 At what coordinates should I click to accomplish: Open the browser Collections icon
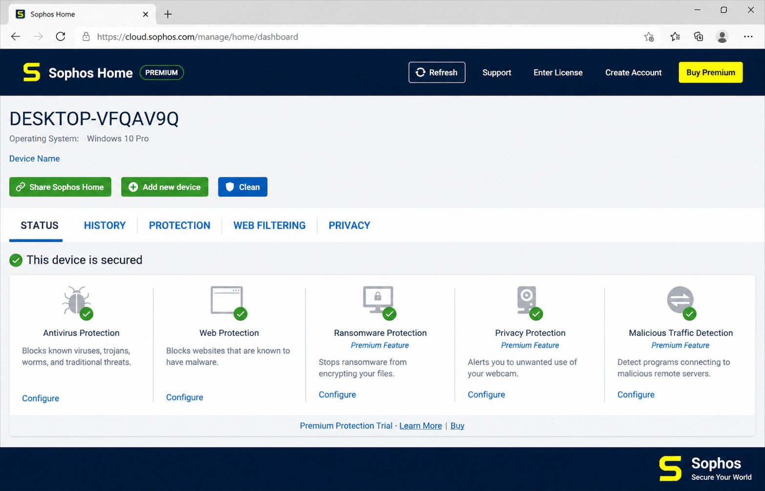click(699, 37)
